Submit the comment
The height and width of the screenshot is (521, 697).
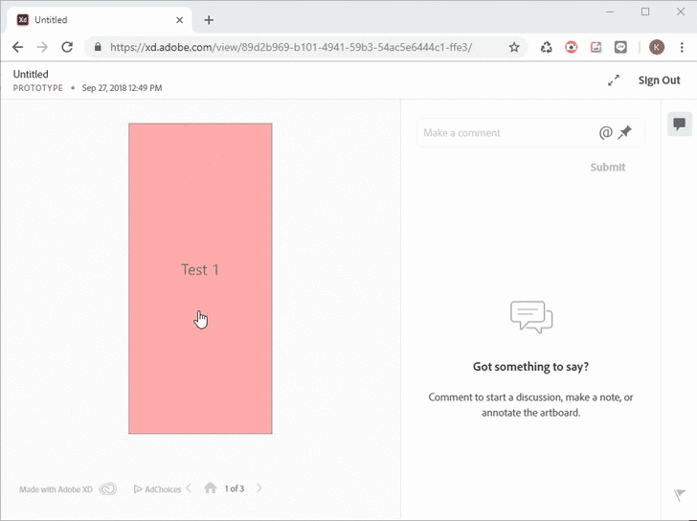608,168
